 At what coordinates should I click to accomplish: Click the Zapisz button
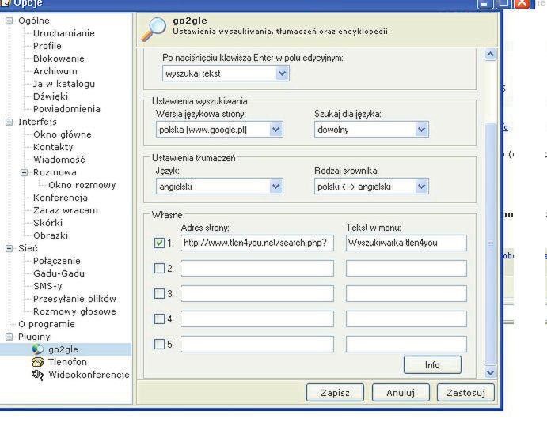coord(335,393)
